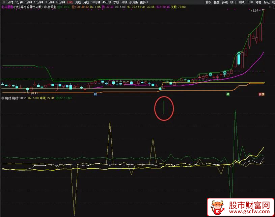This screenshot has width=275, height=217.
Task: Open the 叠加 overlay stock function
Action: coord(217,2)
